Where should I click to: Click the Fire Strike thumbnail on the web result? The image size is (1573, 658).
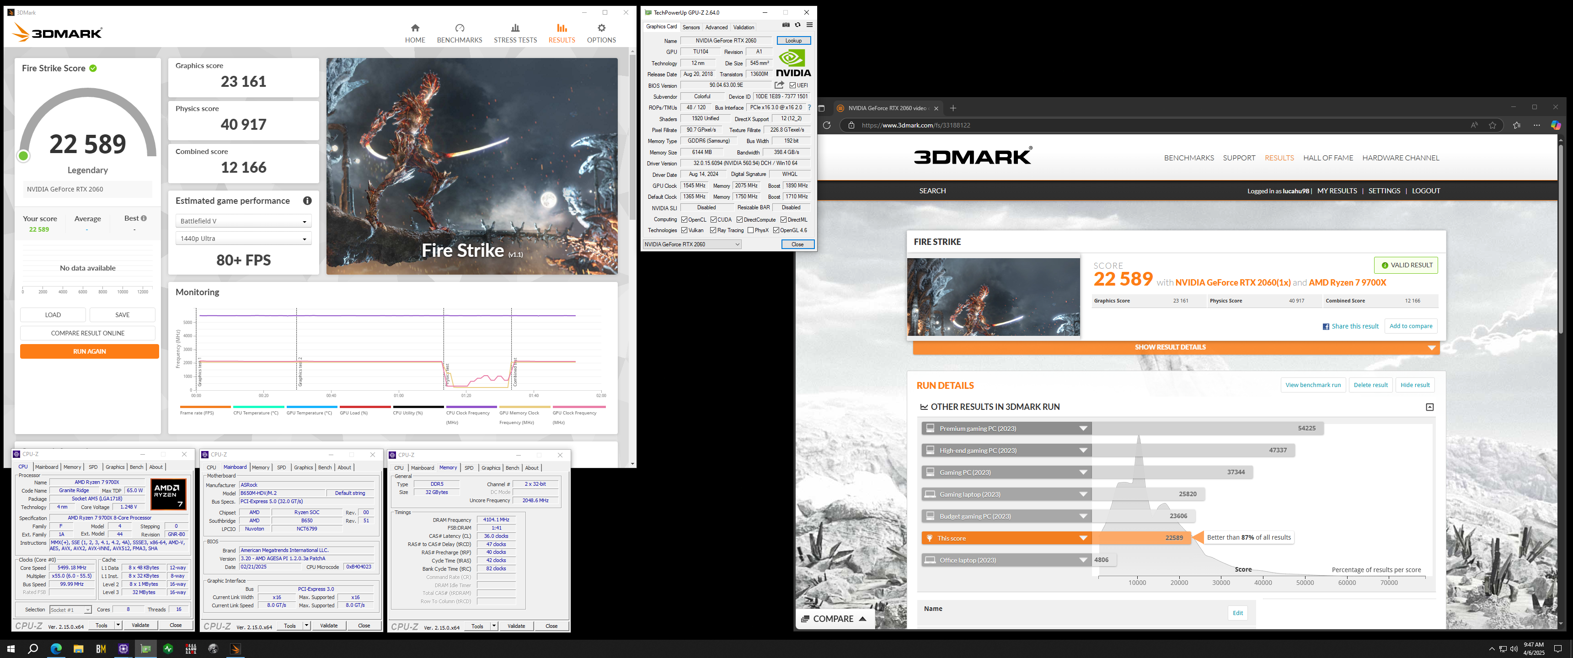(993, 297)
